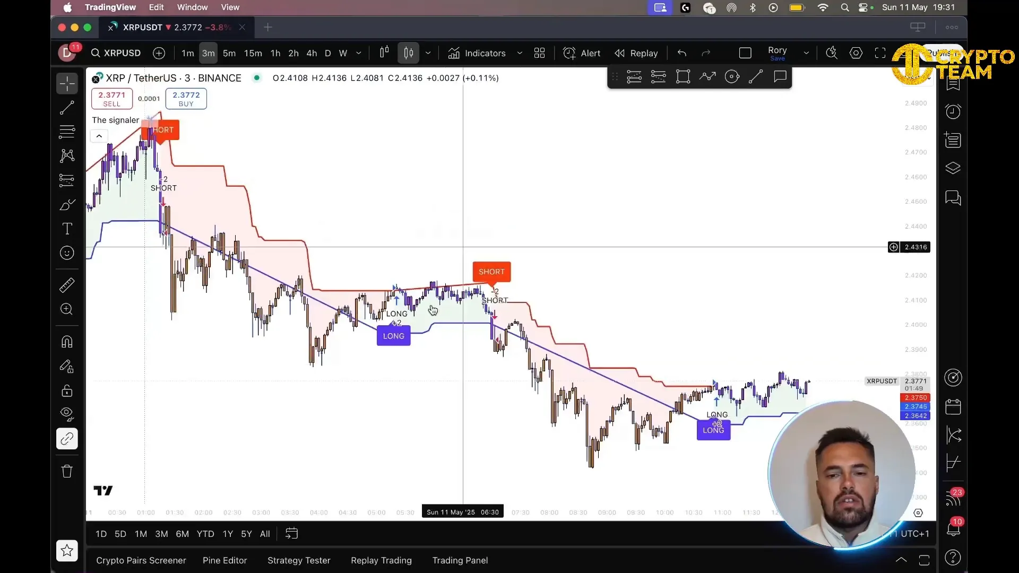Viewport: 1019px width, 573px height.
Task: Open the help center question icon
Action: 953,558
